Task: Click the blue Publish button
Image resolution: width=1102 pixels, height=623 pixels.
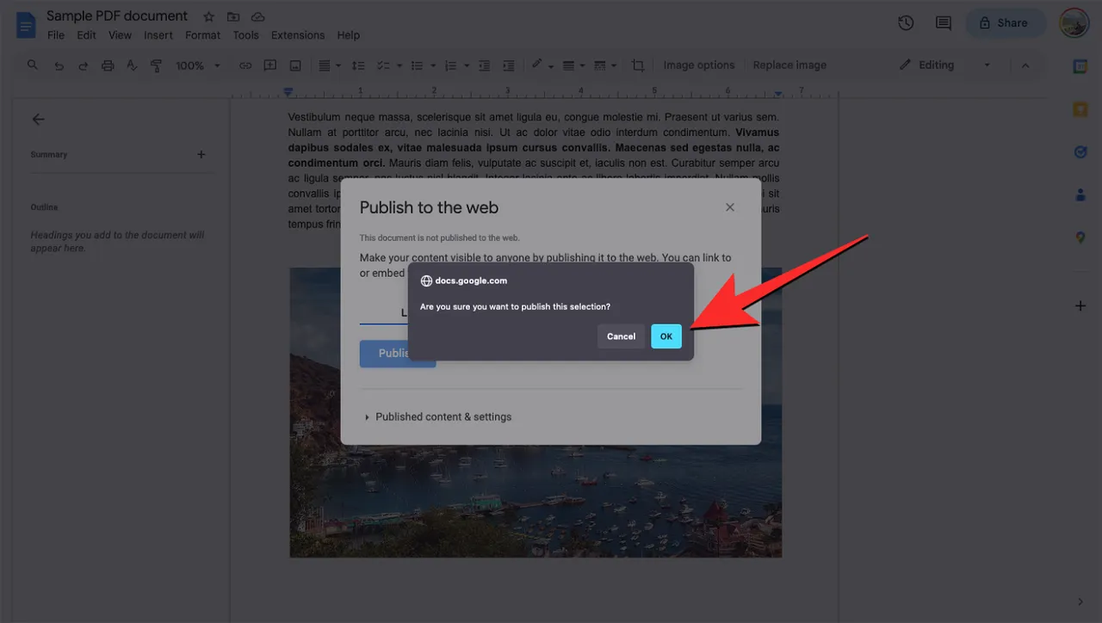Action: (x=398, y=353)
